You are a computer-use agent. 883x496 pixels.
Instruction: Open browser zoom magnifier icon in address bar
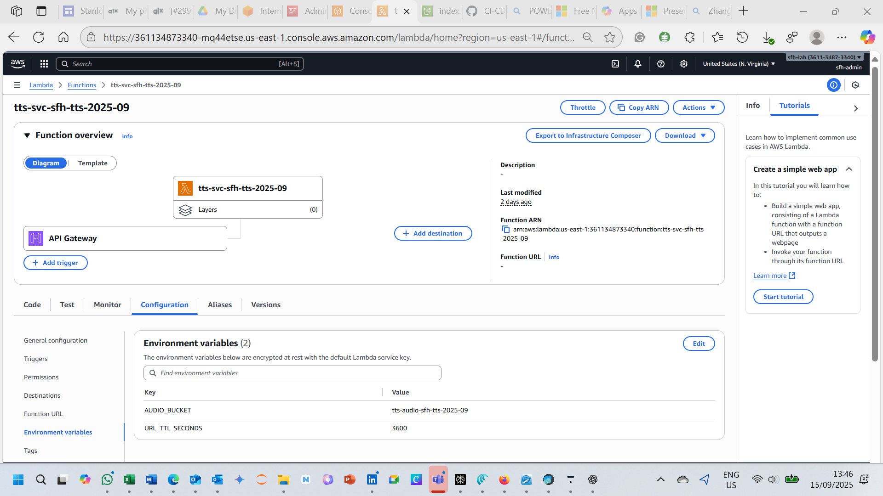588,37
